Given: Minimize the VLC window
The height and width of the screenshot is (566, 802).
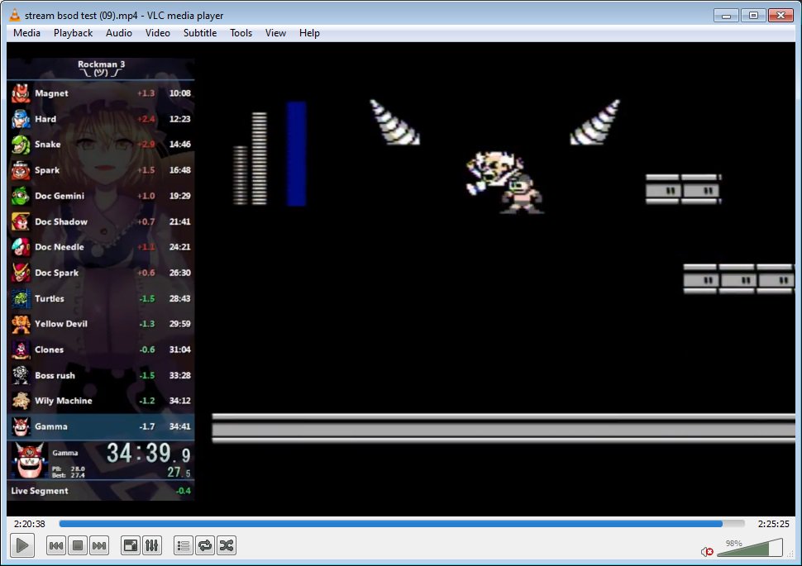Looking at the screenshot, I should [x=726, y=16].
